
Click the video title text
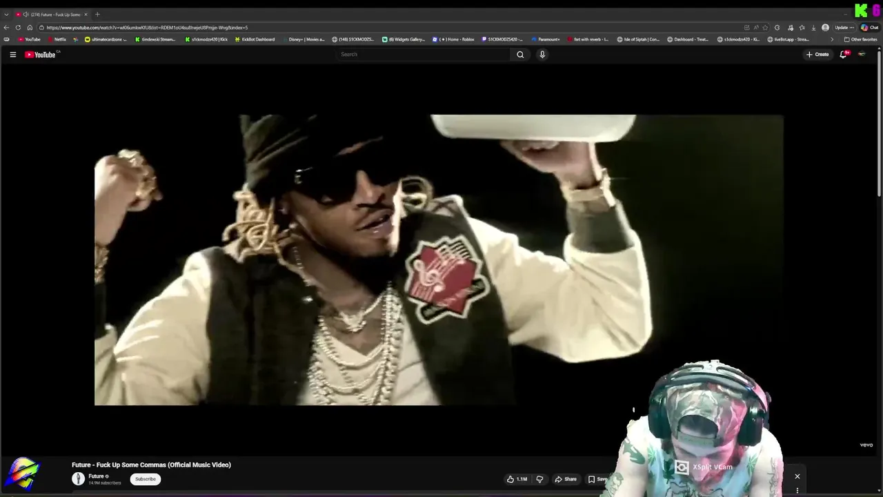coord(151,465)
